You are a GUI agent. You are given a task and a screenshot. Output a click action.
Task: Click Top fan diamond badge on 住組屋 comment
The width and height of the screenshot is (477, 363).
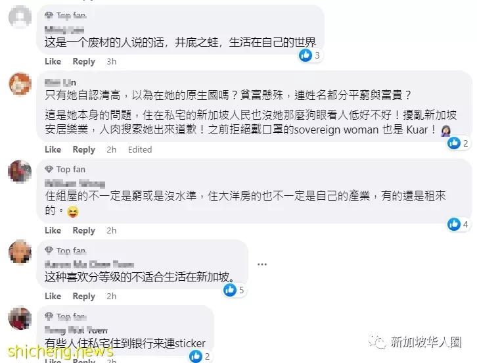point(65,169)
